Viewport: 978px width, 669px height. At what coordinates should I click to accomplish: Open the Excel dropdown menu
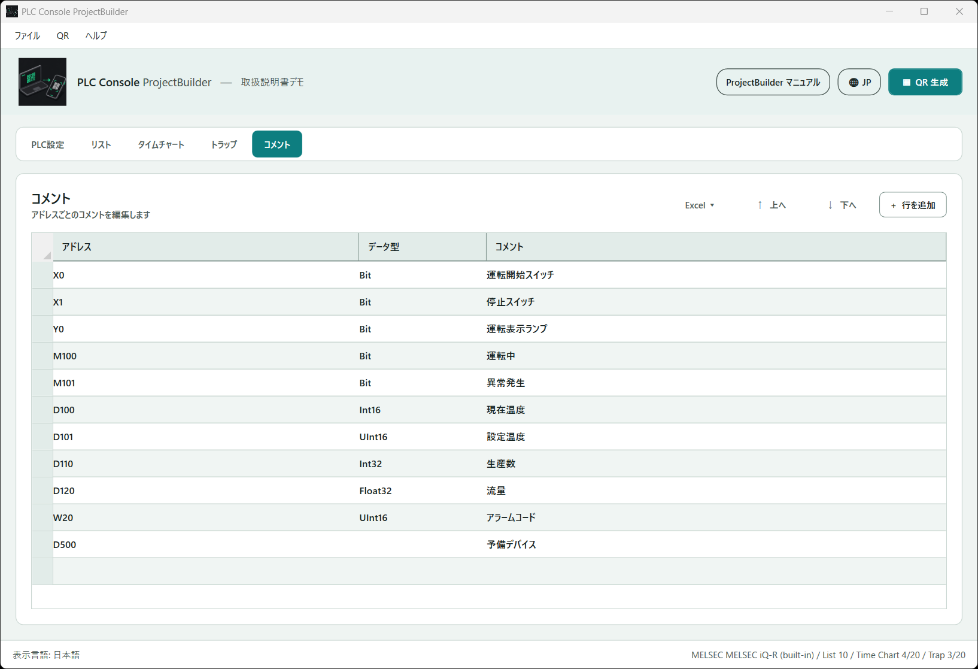700,205
